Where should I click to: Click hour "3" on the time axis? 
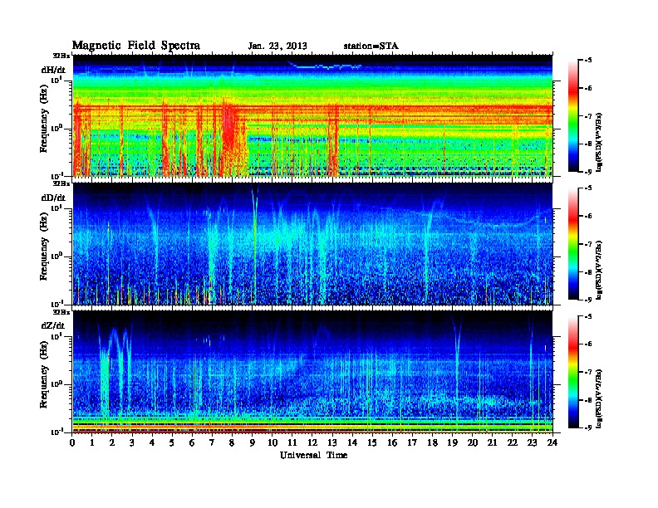132,442
